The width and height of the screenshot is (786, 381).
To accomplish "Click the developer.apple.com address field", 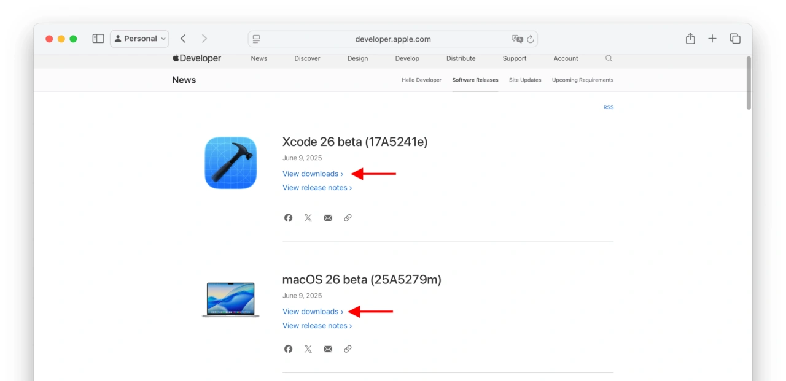I will click(x=393, y=39).
